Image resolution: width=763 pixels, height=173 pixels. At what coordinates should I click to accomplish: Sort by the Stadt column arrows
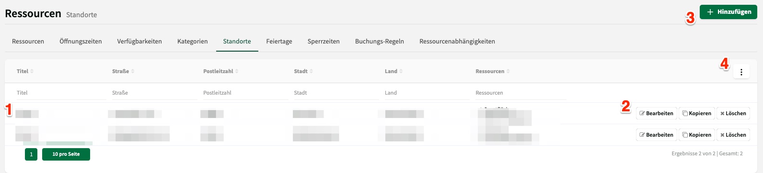pyautogui.click(x=312, y=71)
